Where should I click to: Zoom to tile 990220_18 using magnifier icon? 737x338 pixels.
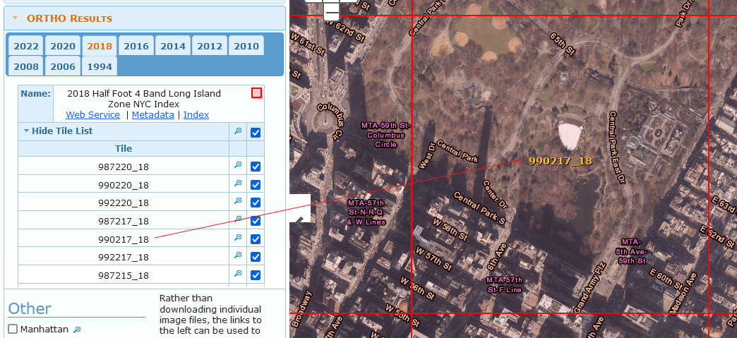[x=238, y=183]
